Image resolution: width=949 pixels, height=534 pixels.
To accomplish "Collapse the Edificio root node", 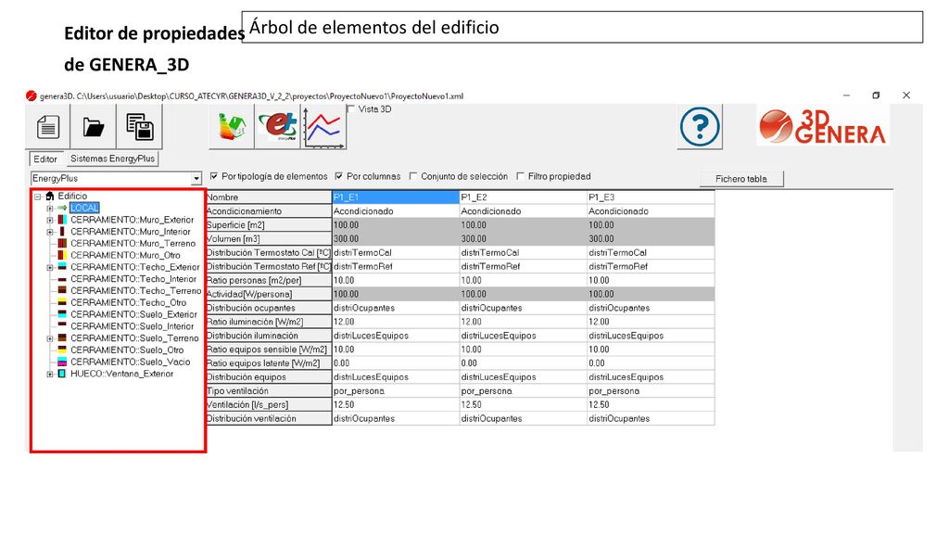I will pyautogui.click(x=37, y=197).
